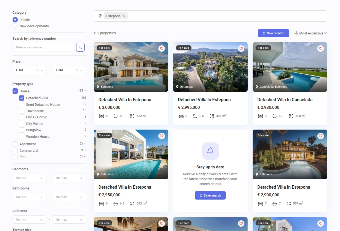Collapse the House subtypes list
This screenshot has height=231, width=340.
[x=85, y=91]
